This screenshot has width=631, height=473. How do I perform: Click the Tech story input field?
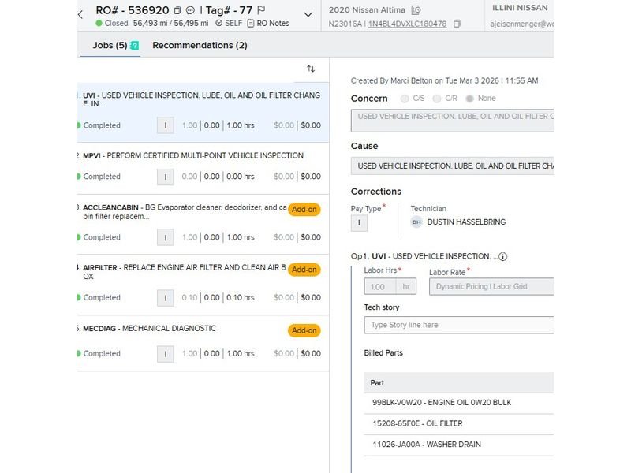pos(458,325)
